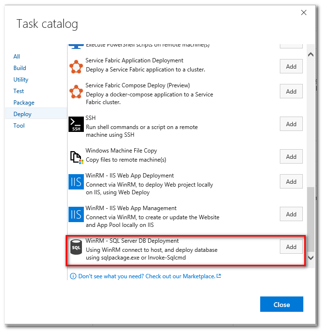Viewport: 322px width, 331px height.
Task: Add WinRM IIS Web App Deployment task
Action: (x=291, y=181)
